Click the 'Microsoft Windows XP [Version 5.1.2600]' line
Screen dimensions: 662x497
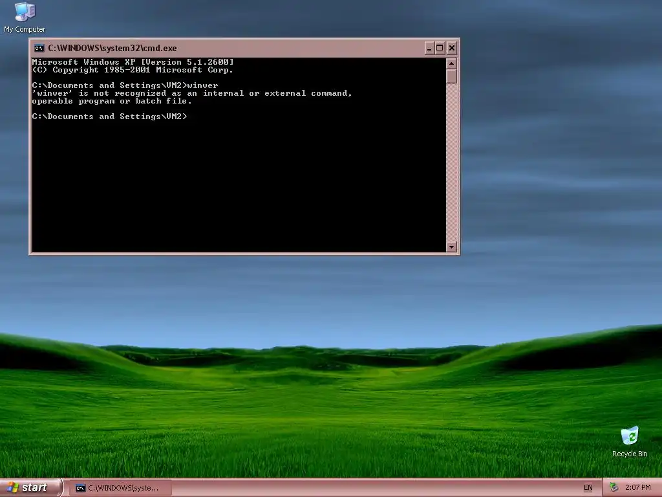click(133, 62)
